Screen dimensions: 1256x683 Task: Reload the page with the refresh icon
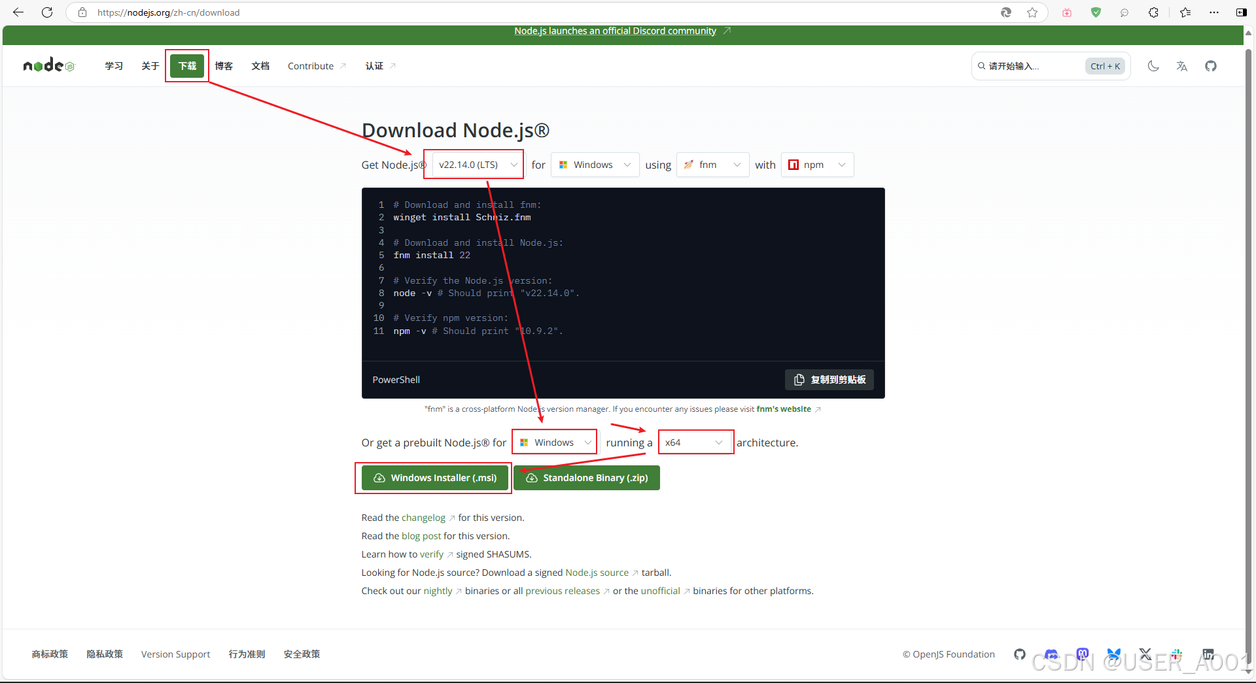click(x=46, y=12)
